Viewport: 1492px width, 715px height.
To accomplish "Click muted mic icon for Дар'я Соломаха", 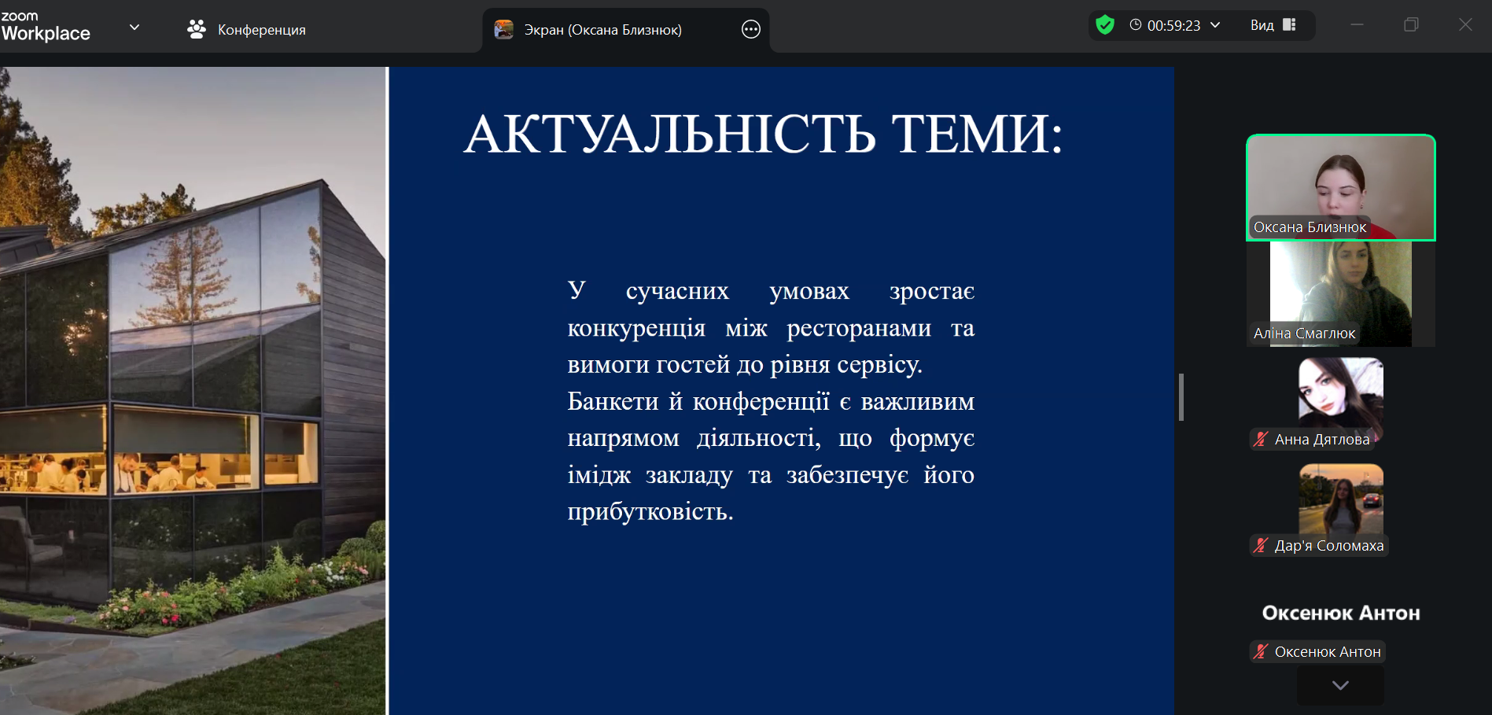I will 1261,546.
